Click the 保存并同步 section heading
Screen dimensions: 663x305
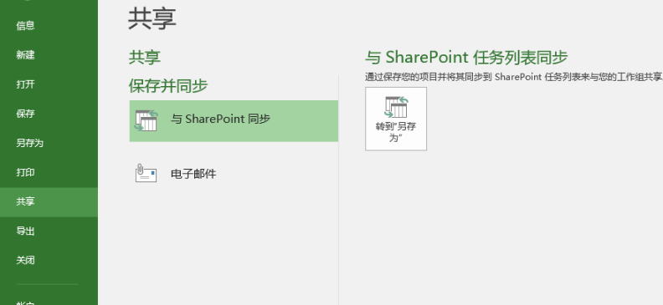point(168,86)
